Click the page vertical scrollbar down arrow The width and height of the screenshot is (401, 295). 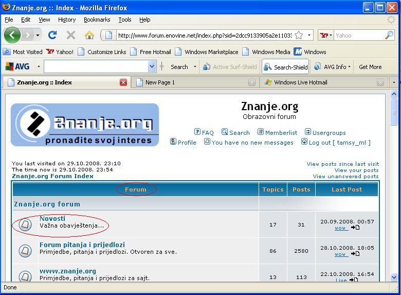(x=394, y=277)
